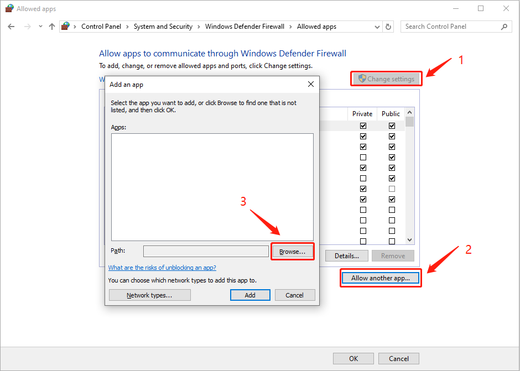Go to System and Security breadcrumb
Viewport: 520px width, 371px height.
point(163,27)
